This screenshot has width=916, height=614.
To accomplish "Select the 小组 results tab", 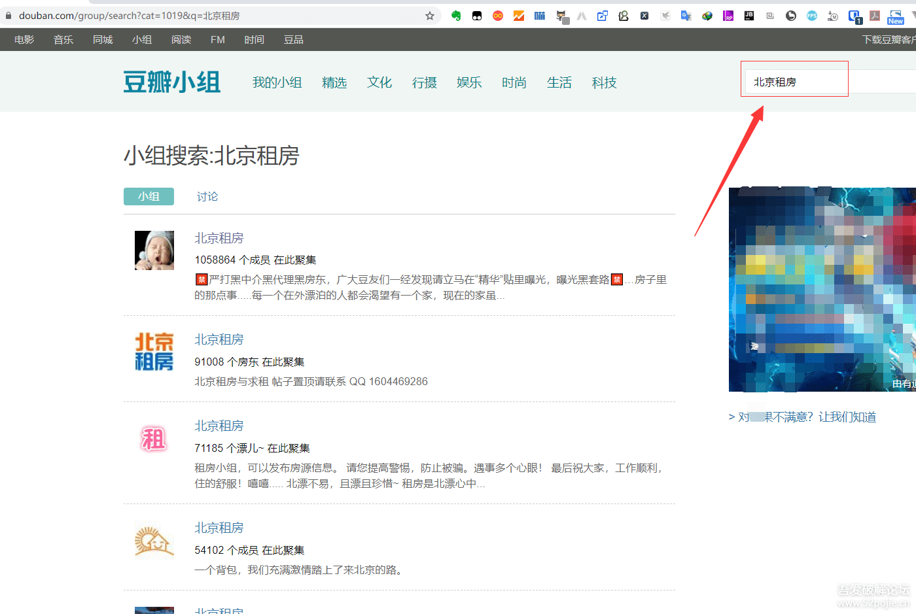I will click(149, 196).
